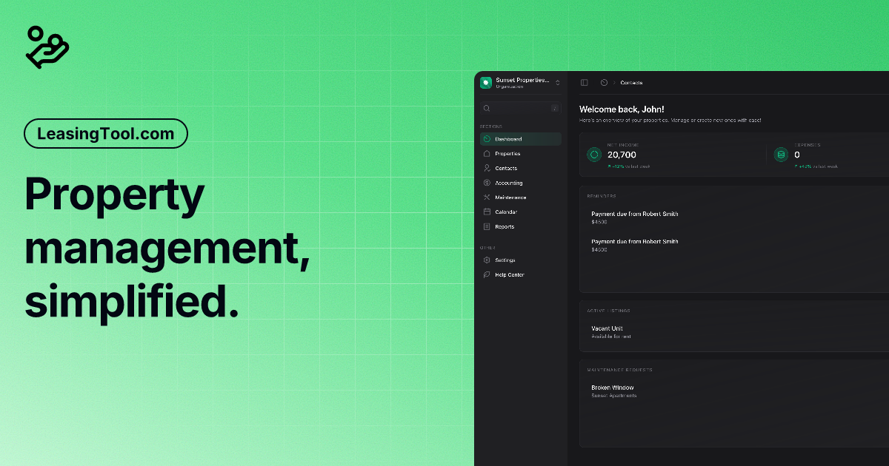Collapse the SECTIONS group label

[x=490, y=126]
